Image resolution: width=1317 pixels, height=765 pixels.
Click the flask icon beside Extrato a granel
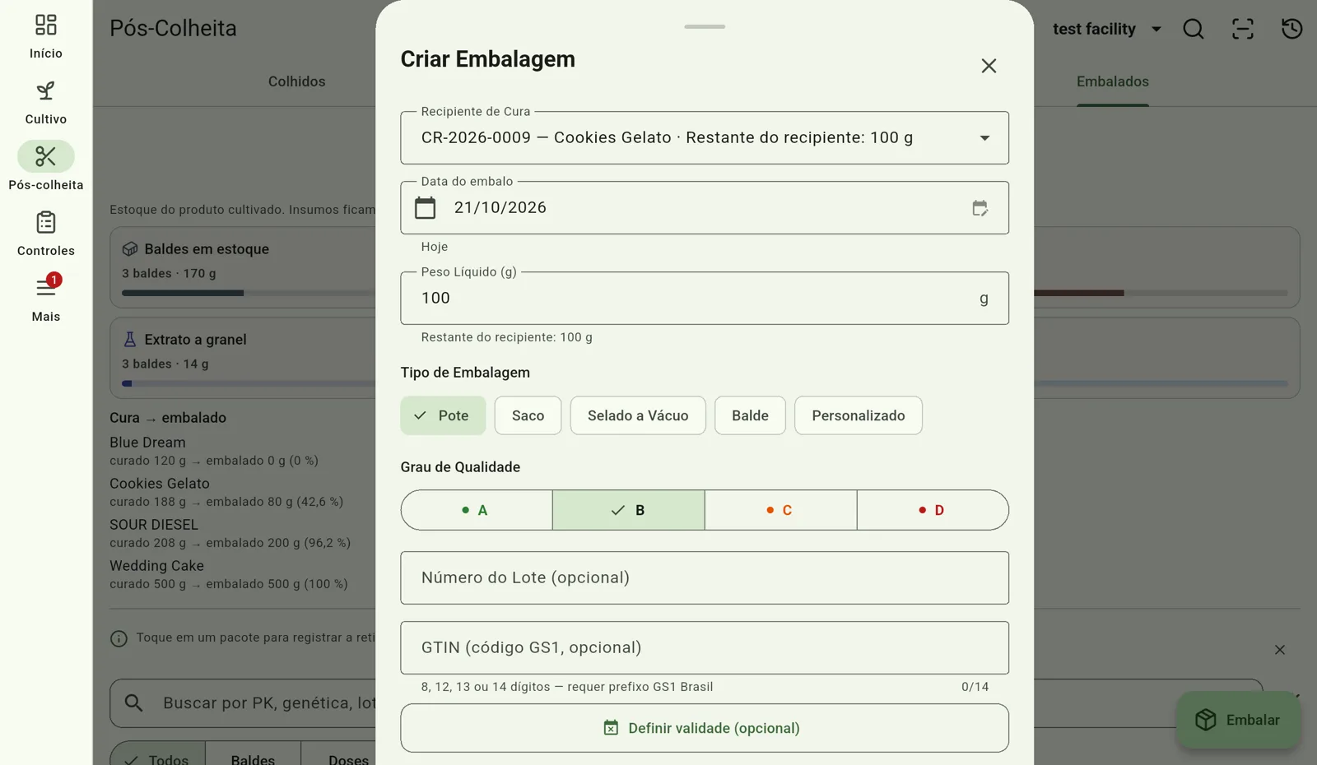pos(130,340)
